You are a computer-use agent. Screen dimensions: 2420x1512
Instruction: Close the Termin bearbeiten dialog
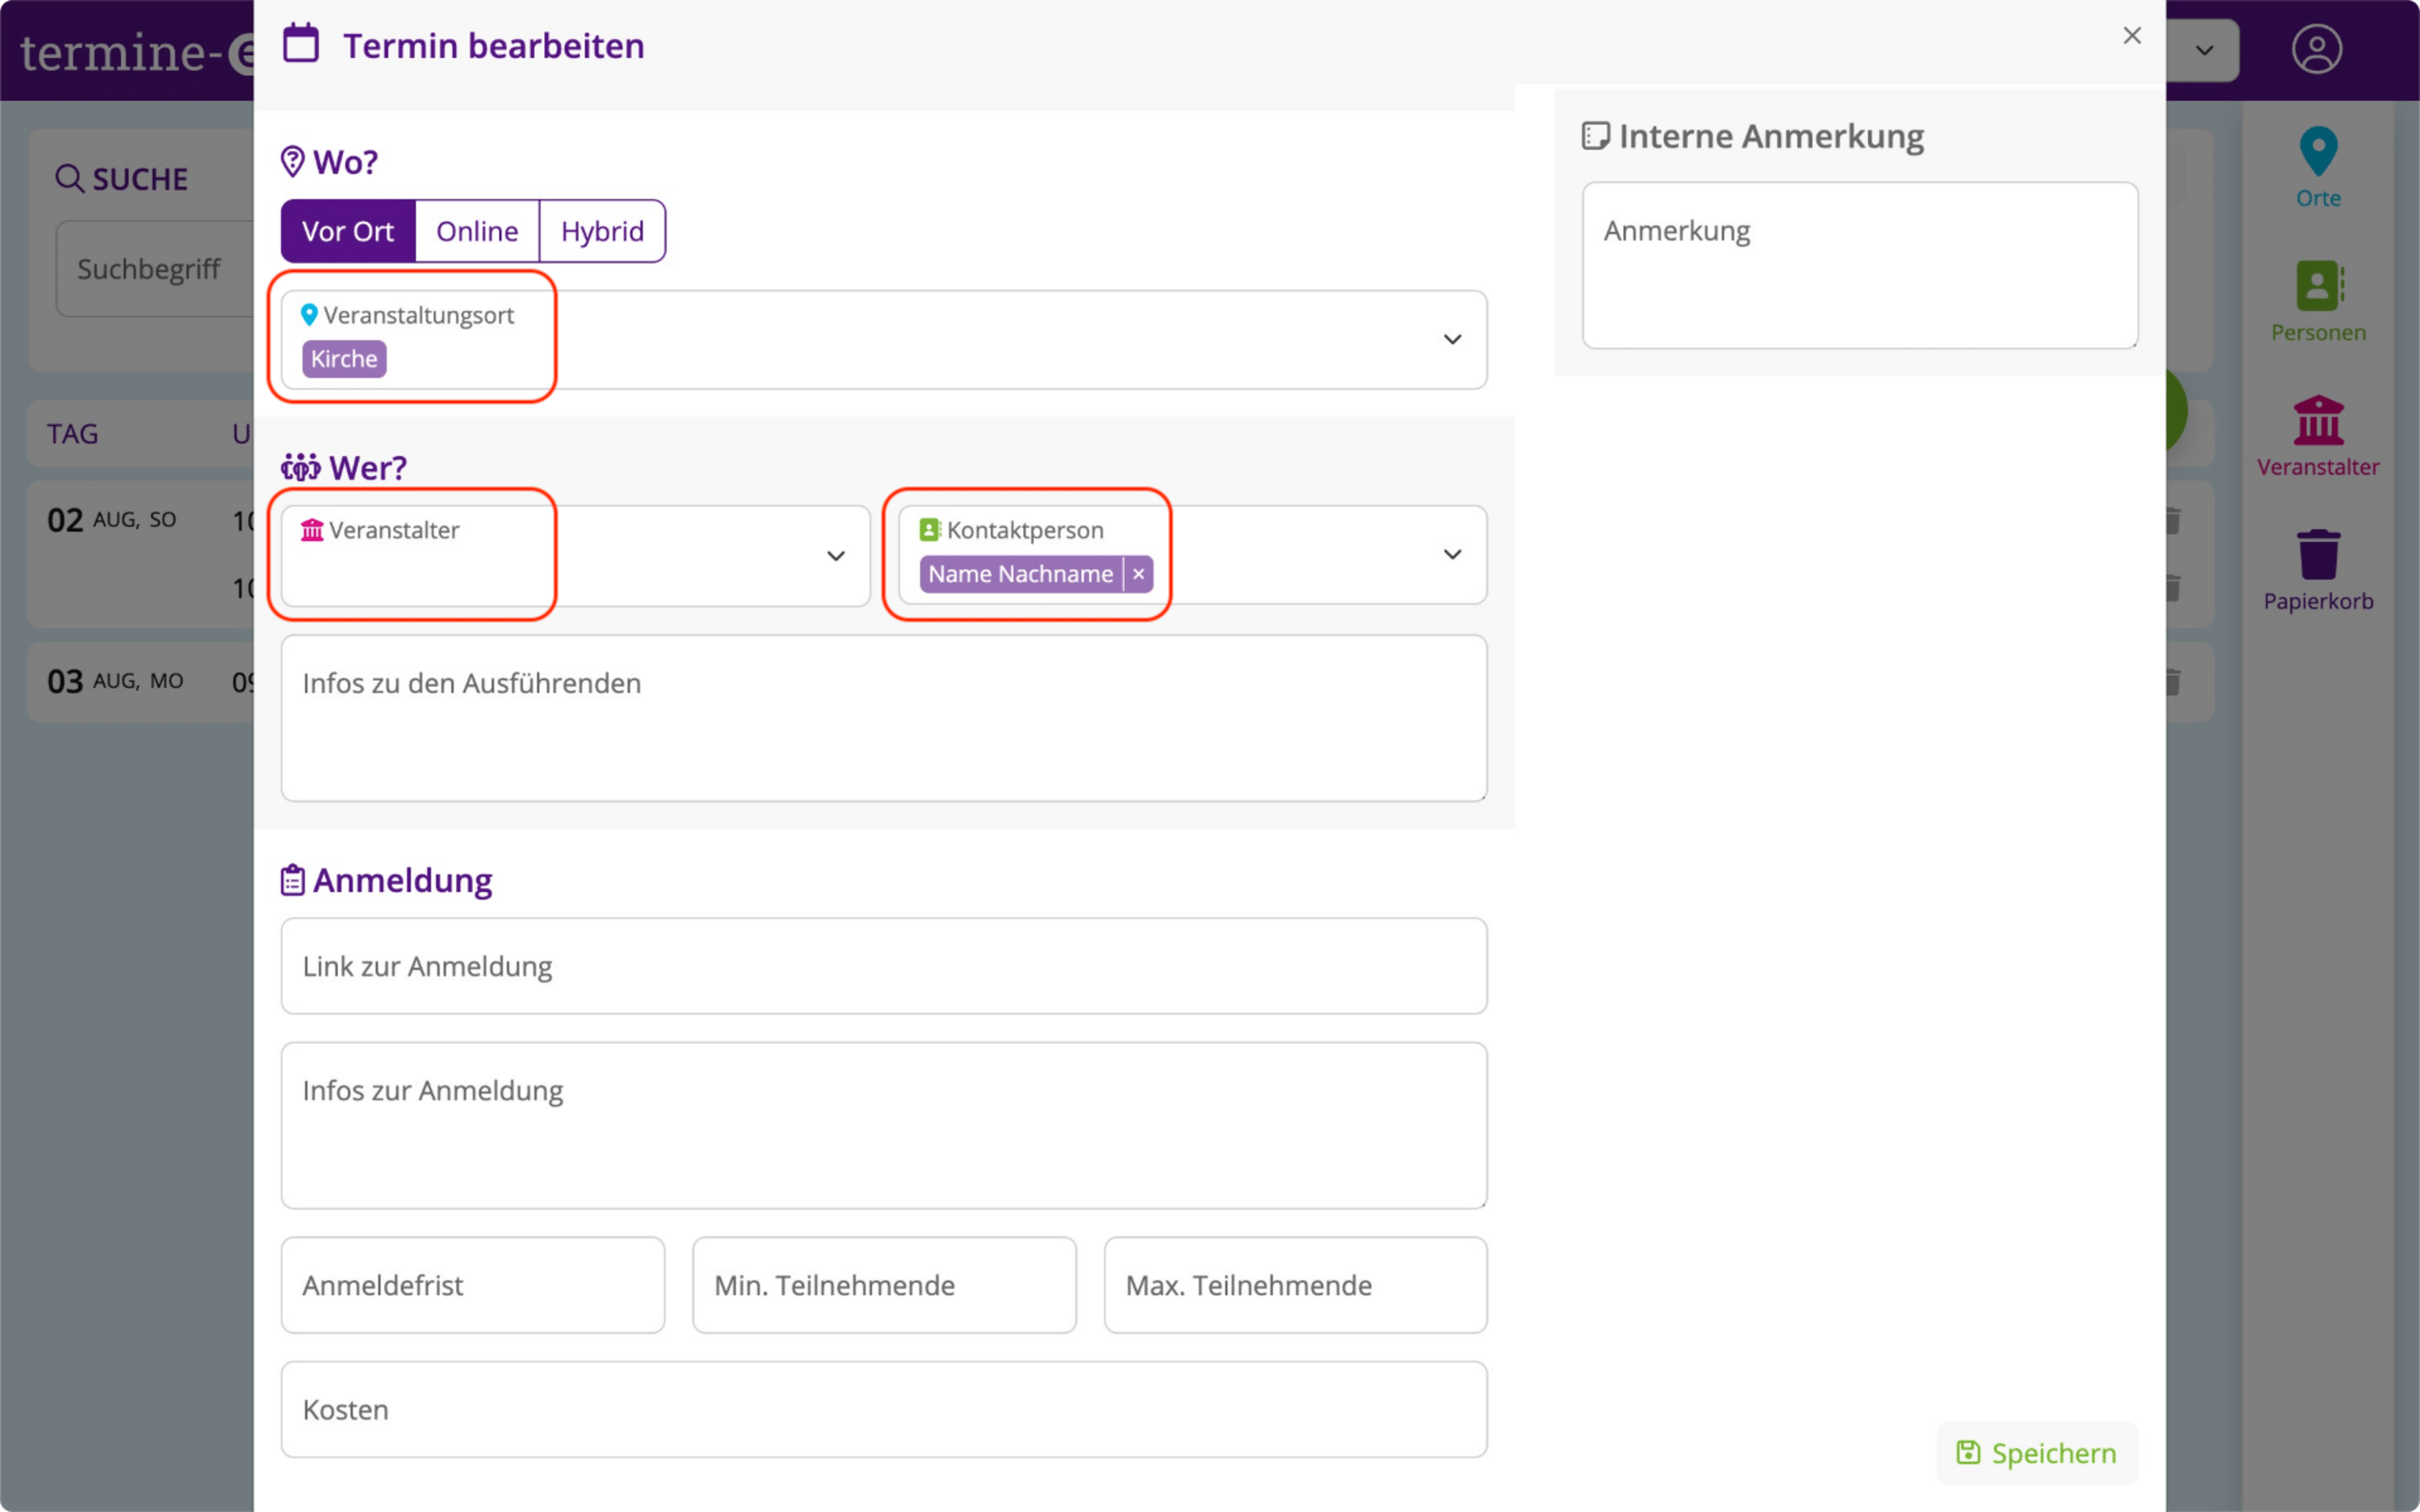coord(2132,36)
